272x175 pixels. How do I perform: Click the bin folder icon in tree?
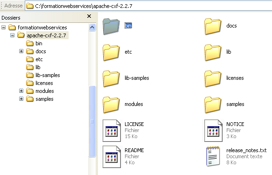[30, 43]
